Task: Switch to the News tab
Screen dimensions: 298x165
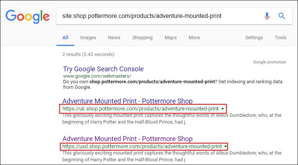Action: point(114,38)
